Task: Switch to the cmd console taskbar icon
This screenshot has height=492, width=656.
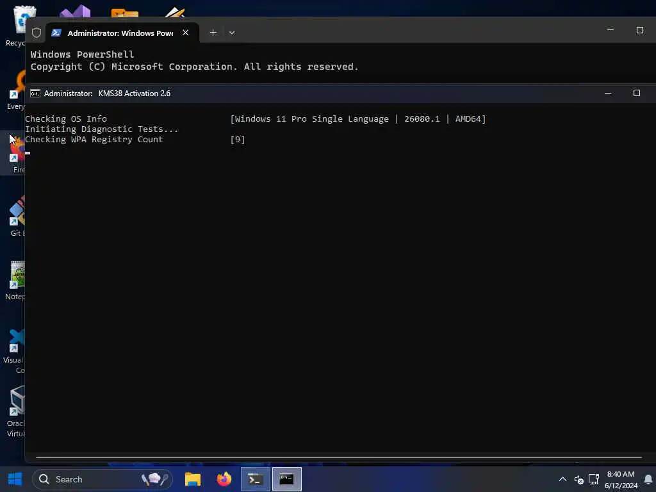Action: click(x=286, y=479)
